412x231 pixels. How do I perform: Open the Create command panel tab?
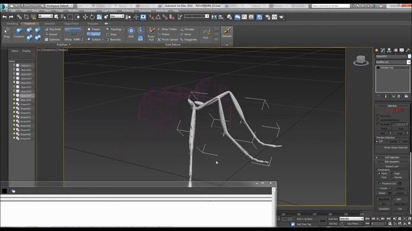[377, 50]
